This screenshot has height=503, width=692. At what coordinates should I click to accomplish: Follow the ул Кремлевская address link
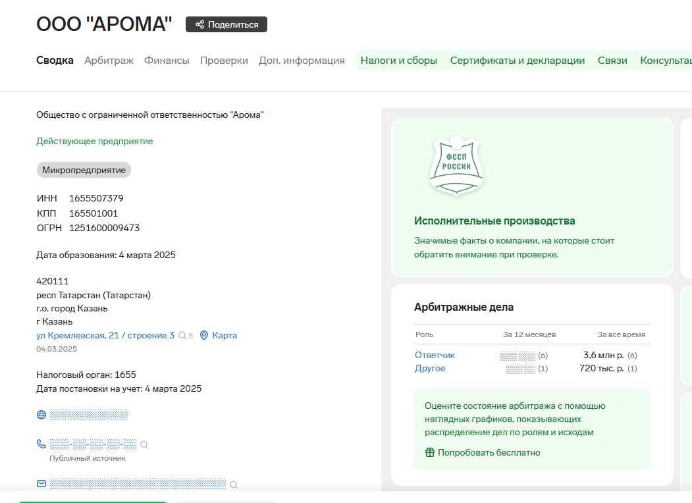point(105,335)
